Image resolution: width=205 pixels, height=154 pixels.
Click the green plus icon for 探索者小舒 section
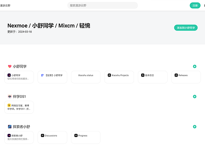pos(195,127)
